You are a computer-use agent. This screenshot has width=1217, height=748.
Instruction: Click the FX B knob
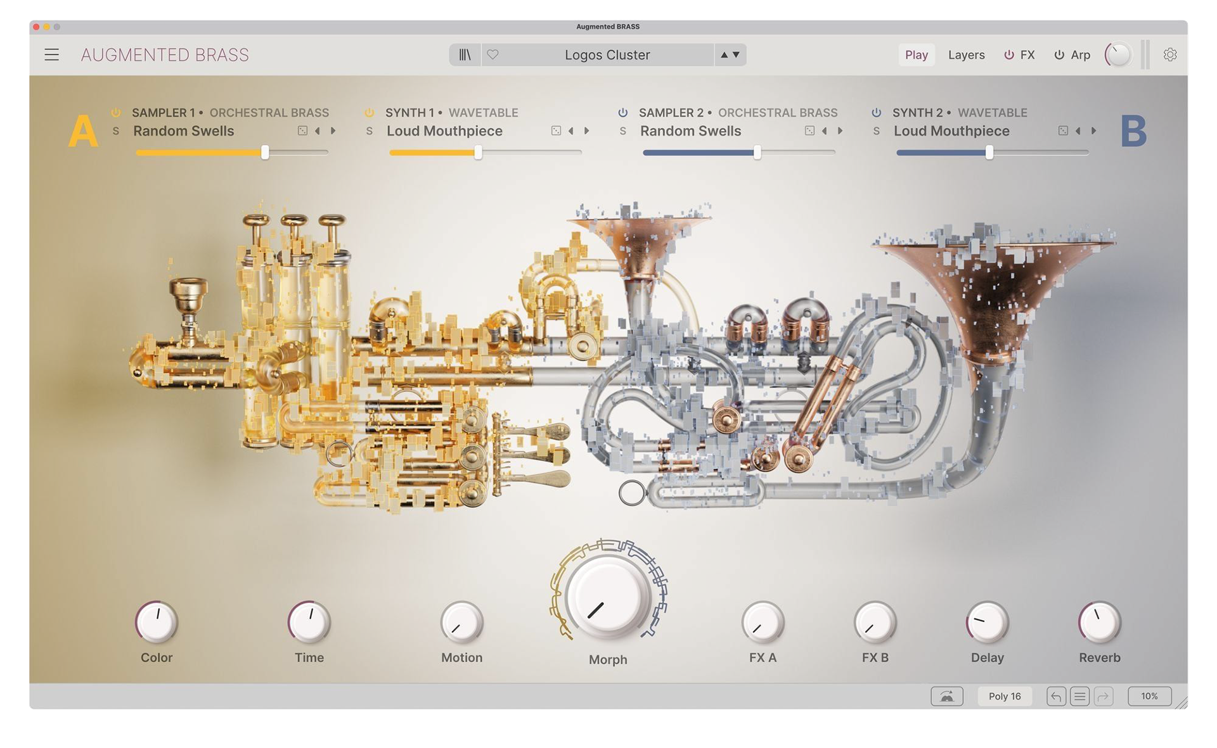pos(875,622)
